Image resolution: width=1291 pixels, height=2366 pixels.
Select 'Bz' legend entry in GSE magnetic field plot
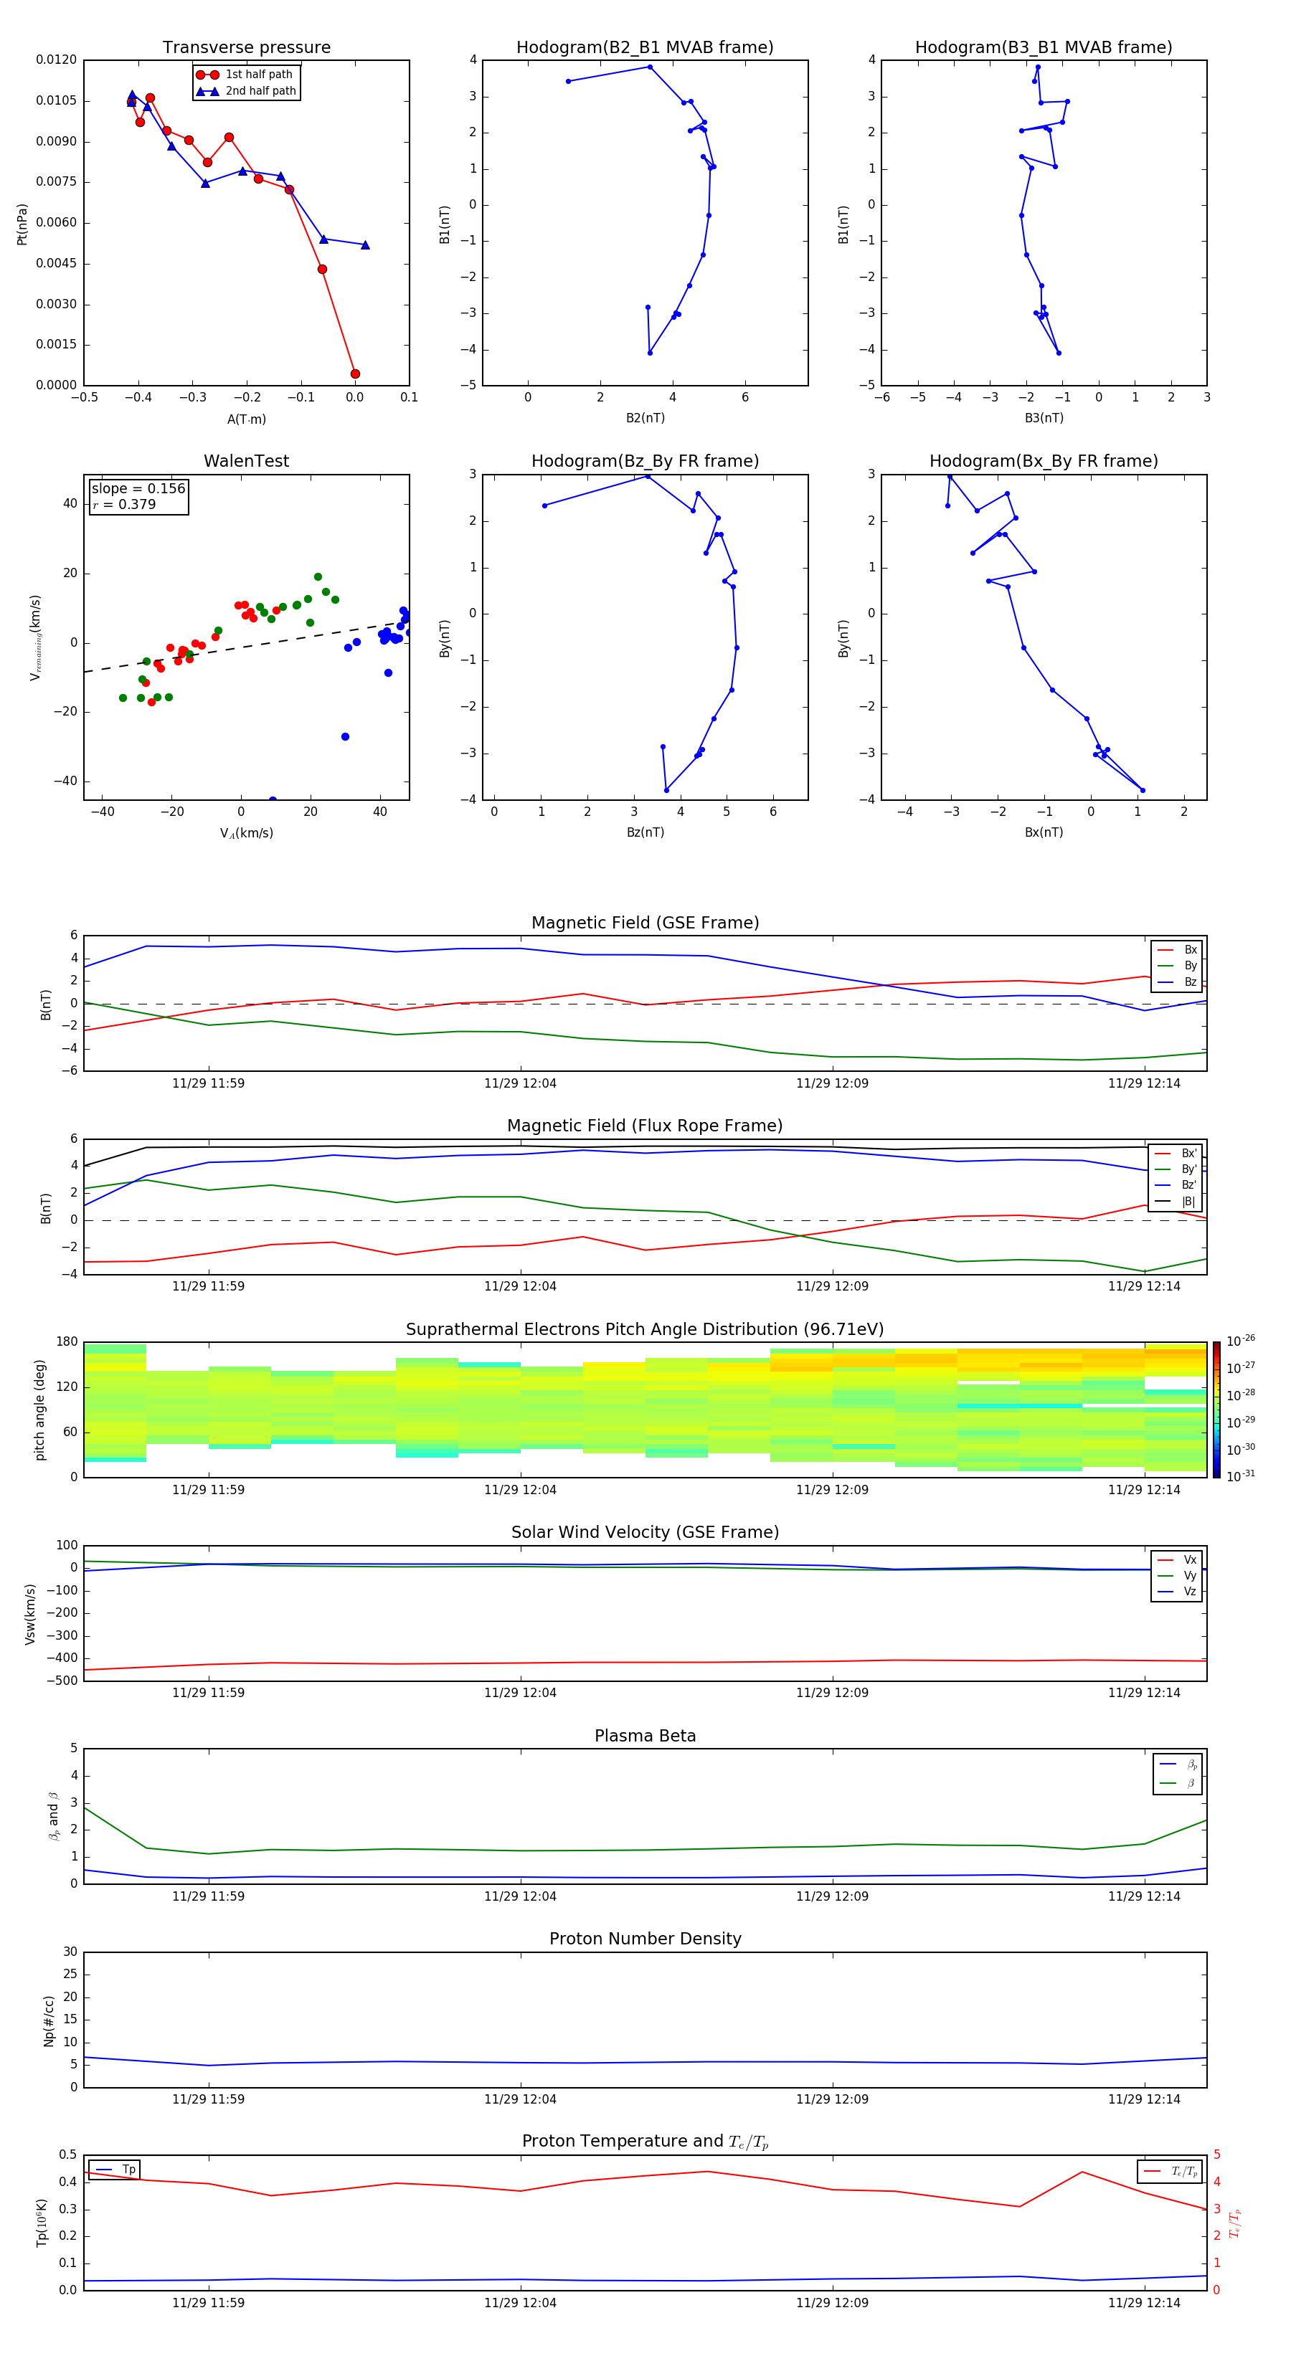pos(1177,982)
